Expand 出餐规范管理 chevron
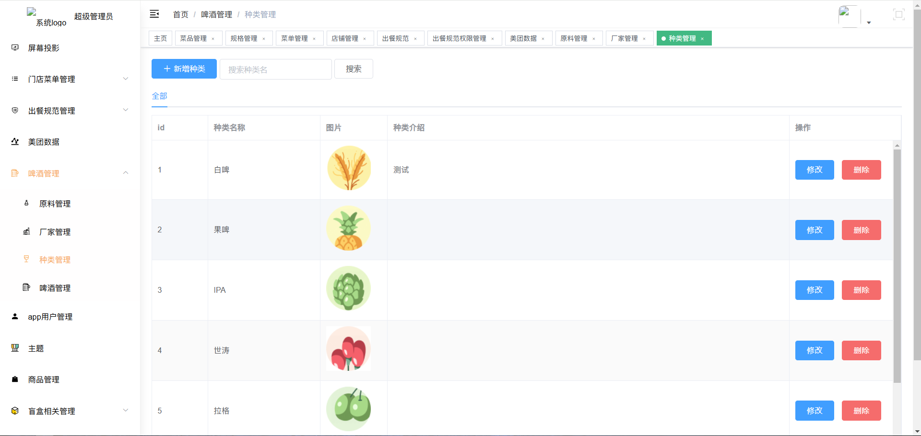 click(x=126, y=110)
